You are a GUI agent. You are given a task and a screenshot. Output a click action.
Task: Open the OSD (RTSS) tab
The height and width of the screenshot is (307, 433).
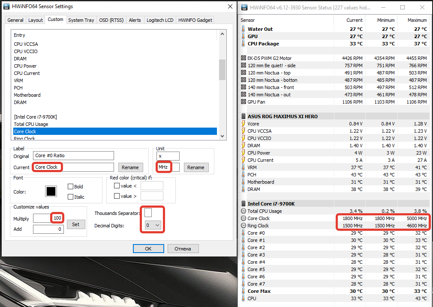pyautogui.click(x=111, y=20)
